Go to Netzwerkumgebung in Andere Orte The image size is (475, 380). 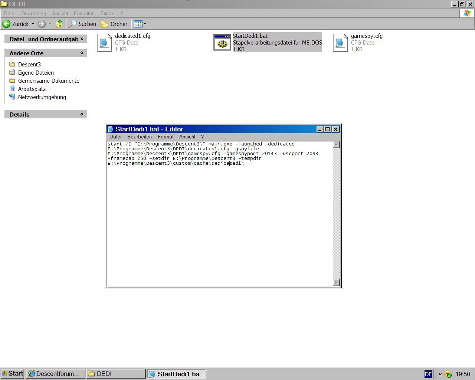[x=42, y=97]
